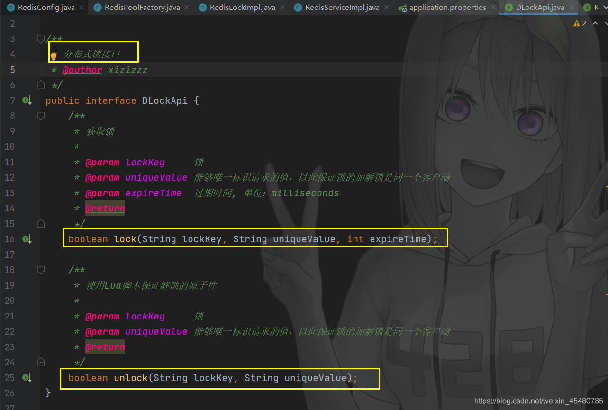Image resolution: width=608 pixels, height=410 pixels.
Task: Click the class icon on RedisServiceImpl.java tab
Action: (298, 8)
